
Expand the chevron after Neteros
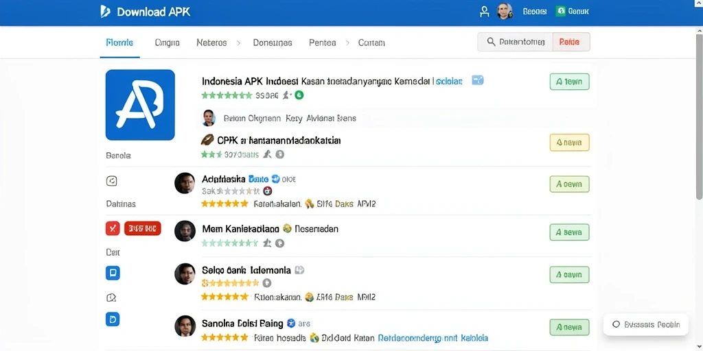[238, 43]
